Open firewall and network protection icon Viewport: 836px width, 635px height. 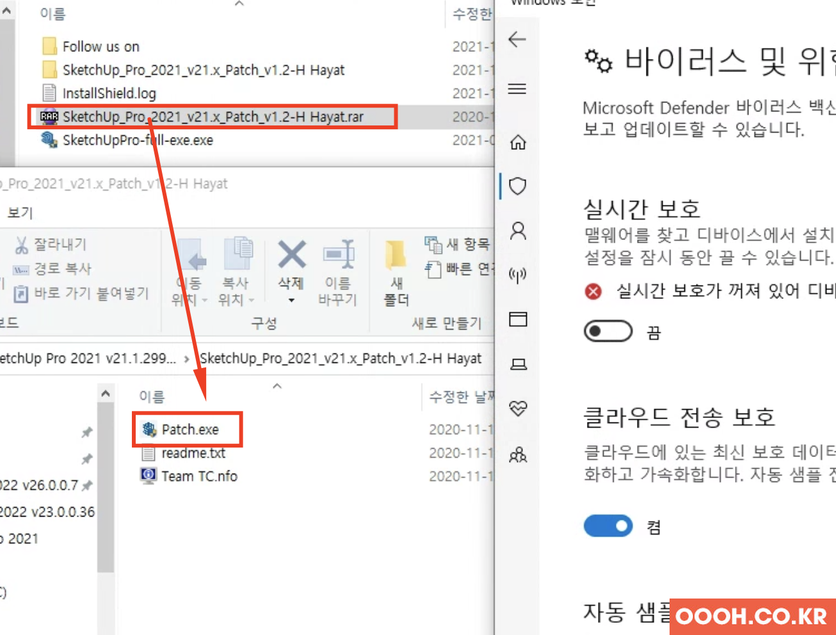point(517,276)
